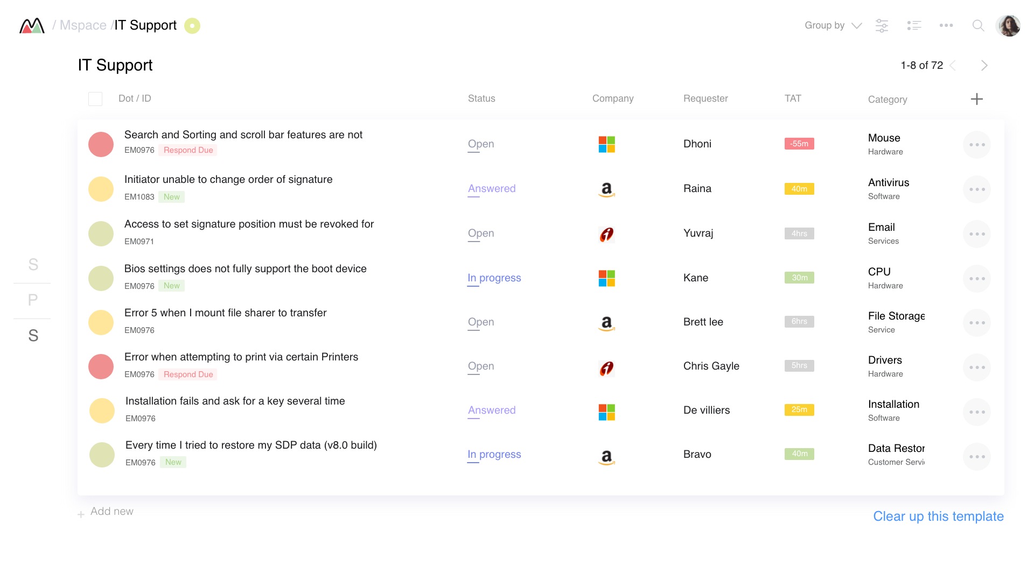This screenshot has width=1034, height=581.
Task: Change the Open status for Yuvraj's ticket
Action: tap(481, 233)
